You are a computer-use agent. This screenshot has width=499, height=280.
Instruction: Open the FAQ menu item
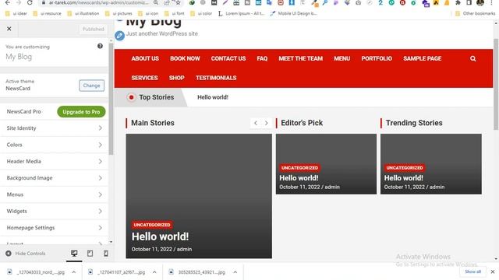click(x=262, y=59)
